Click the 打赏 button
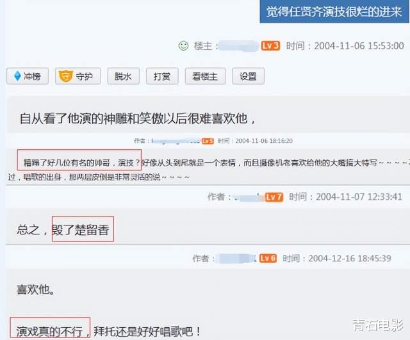This screenshot has height=340, width=410. coord(162,76)
